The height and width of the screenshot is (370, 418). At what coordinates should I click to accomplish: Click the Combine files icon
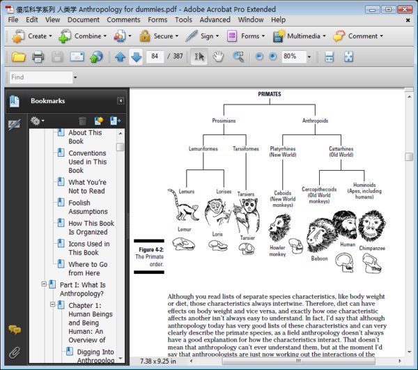pos(65,36)
